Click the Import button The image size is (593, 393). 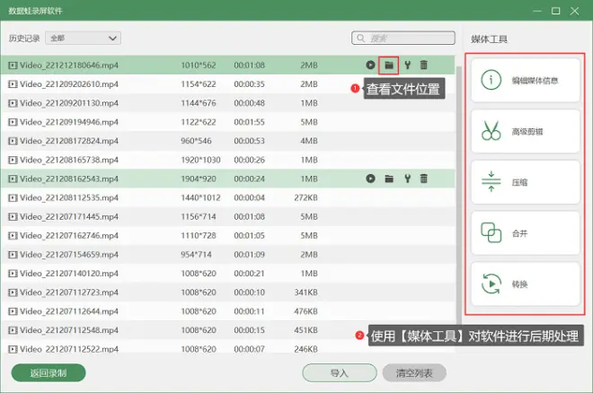click(x=339, y=372)
